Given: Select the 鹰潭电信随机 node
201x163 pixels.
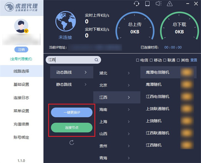Looking at the screenshot, I should [x=169, y=72].
